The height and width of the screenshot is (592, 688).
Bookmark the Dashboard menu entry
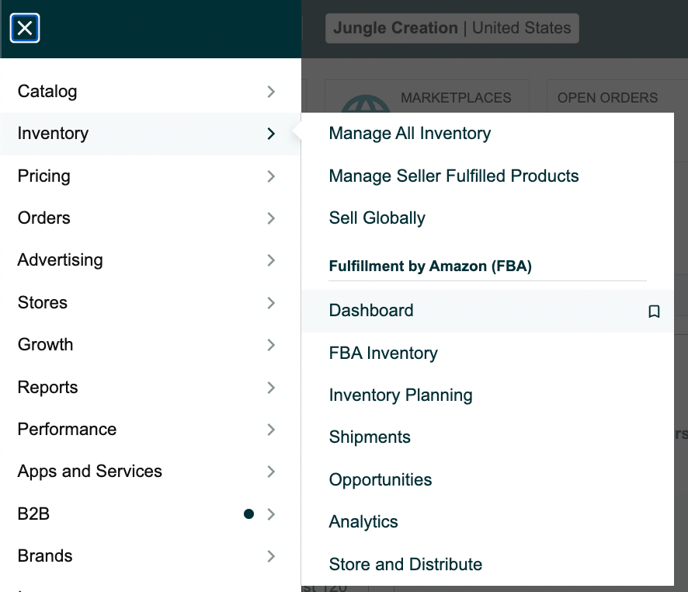pyautogui.click(x=654, y=311)
